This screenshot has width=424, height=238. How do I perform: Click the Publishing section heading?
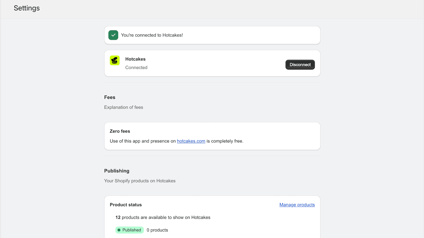[117, 171]
